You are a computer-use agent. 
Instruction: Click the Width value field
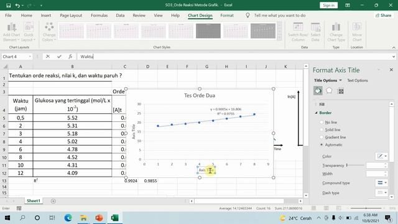point(377,174)
